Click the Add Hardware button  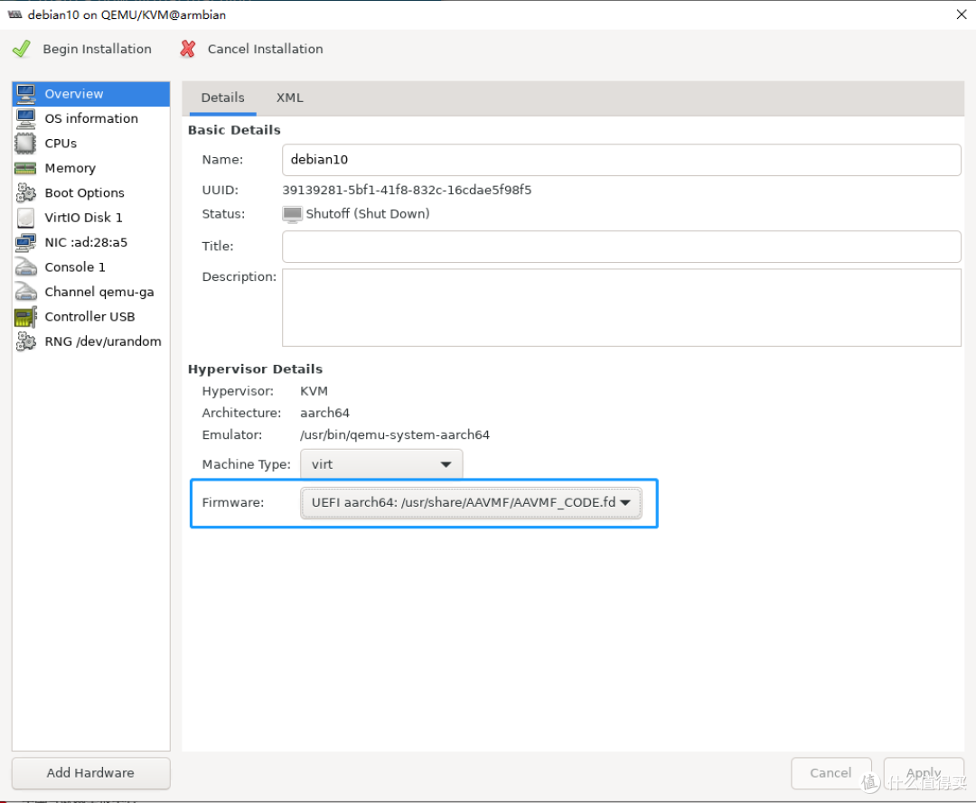91,773
